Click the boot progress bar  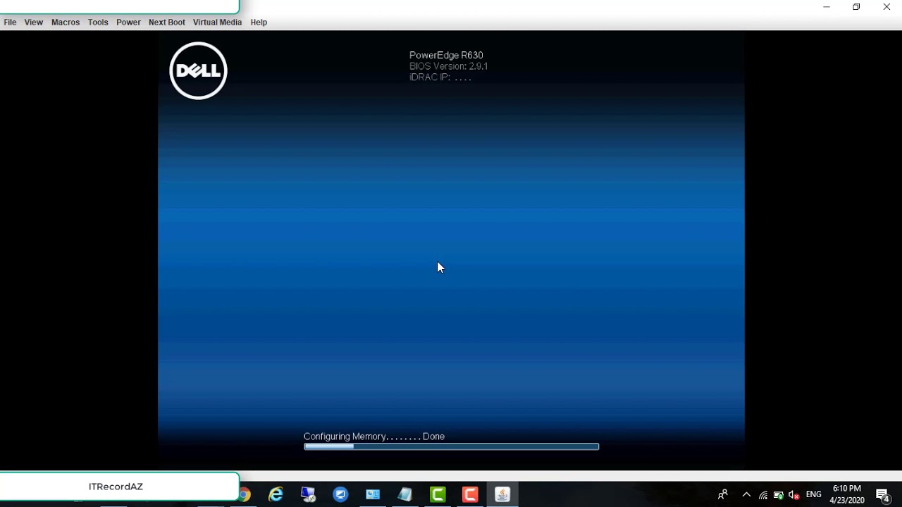[451, 446]
